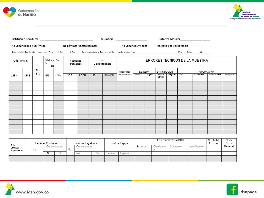Click the 'Identificación' summary subheader
264x198 pixels.
pos(196,147)
